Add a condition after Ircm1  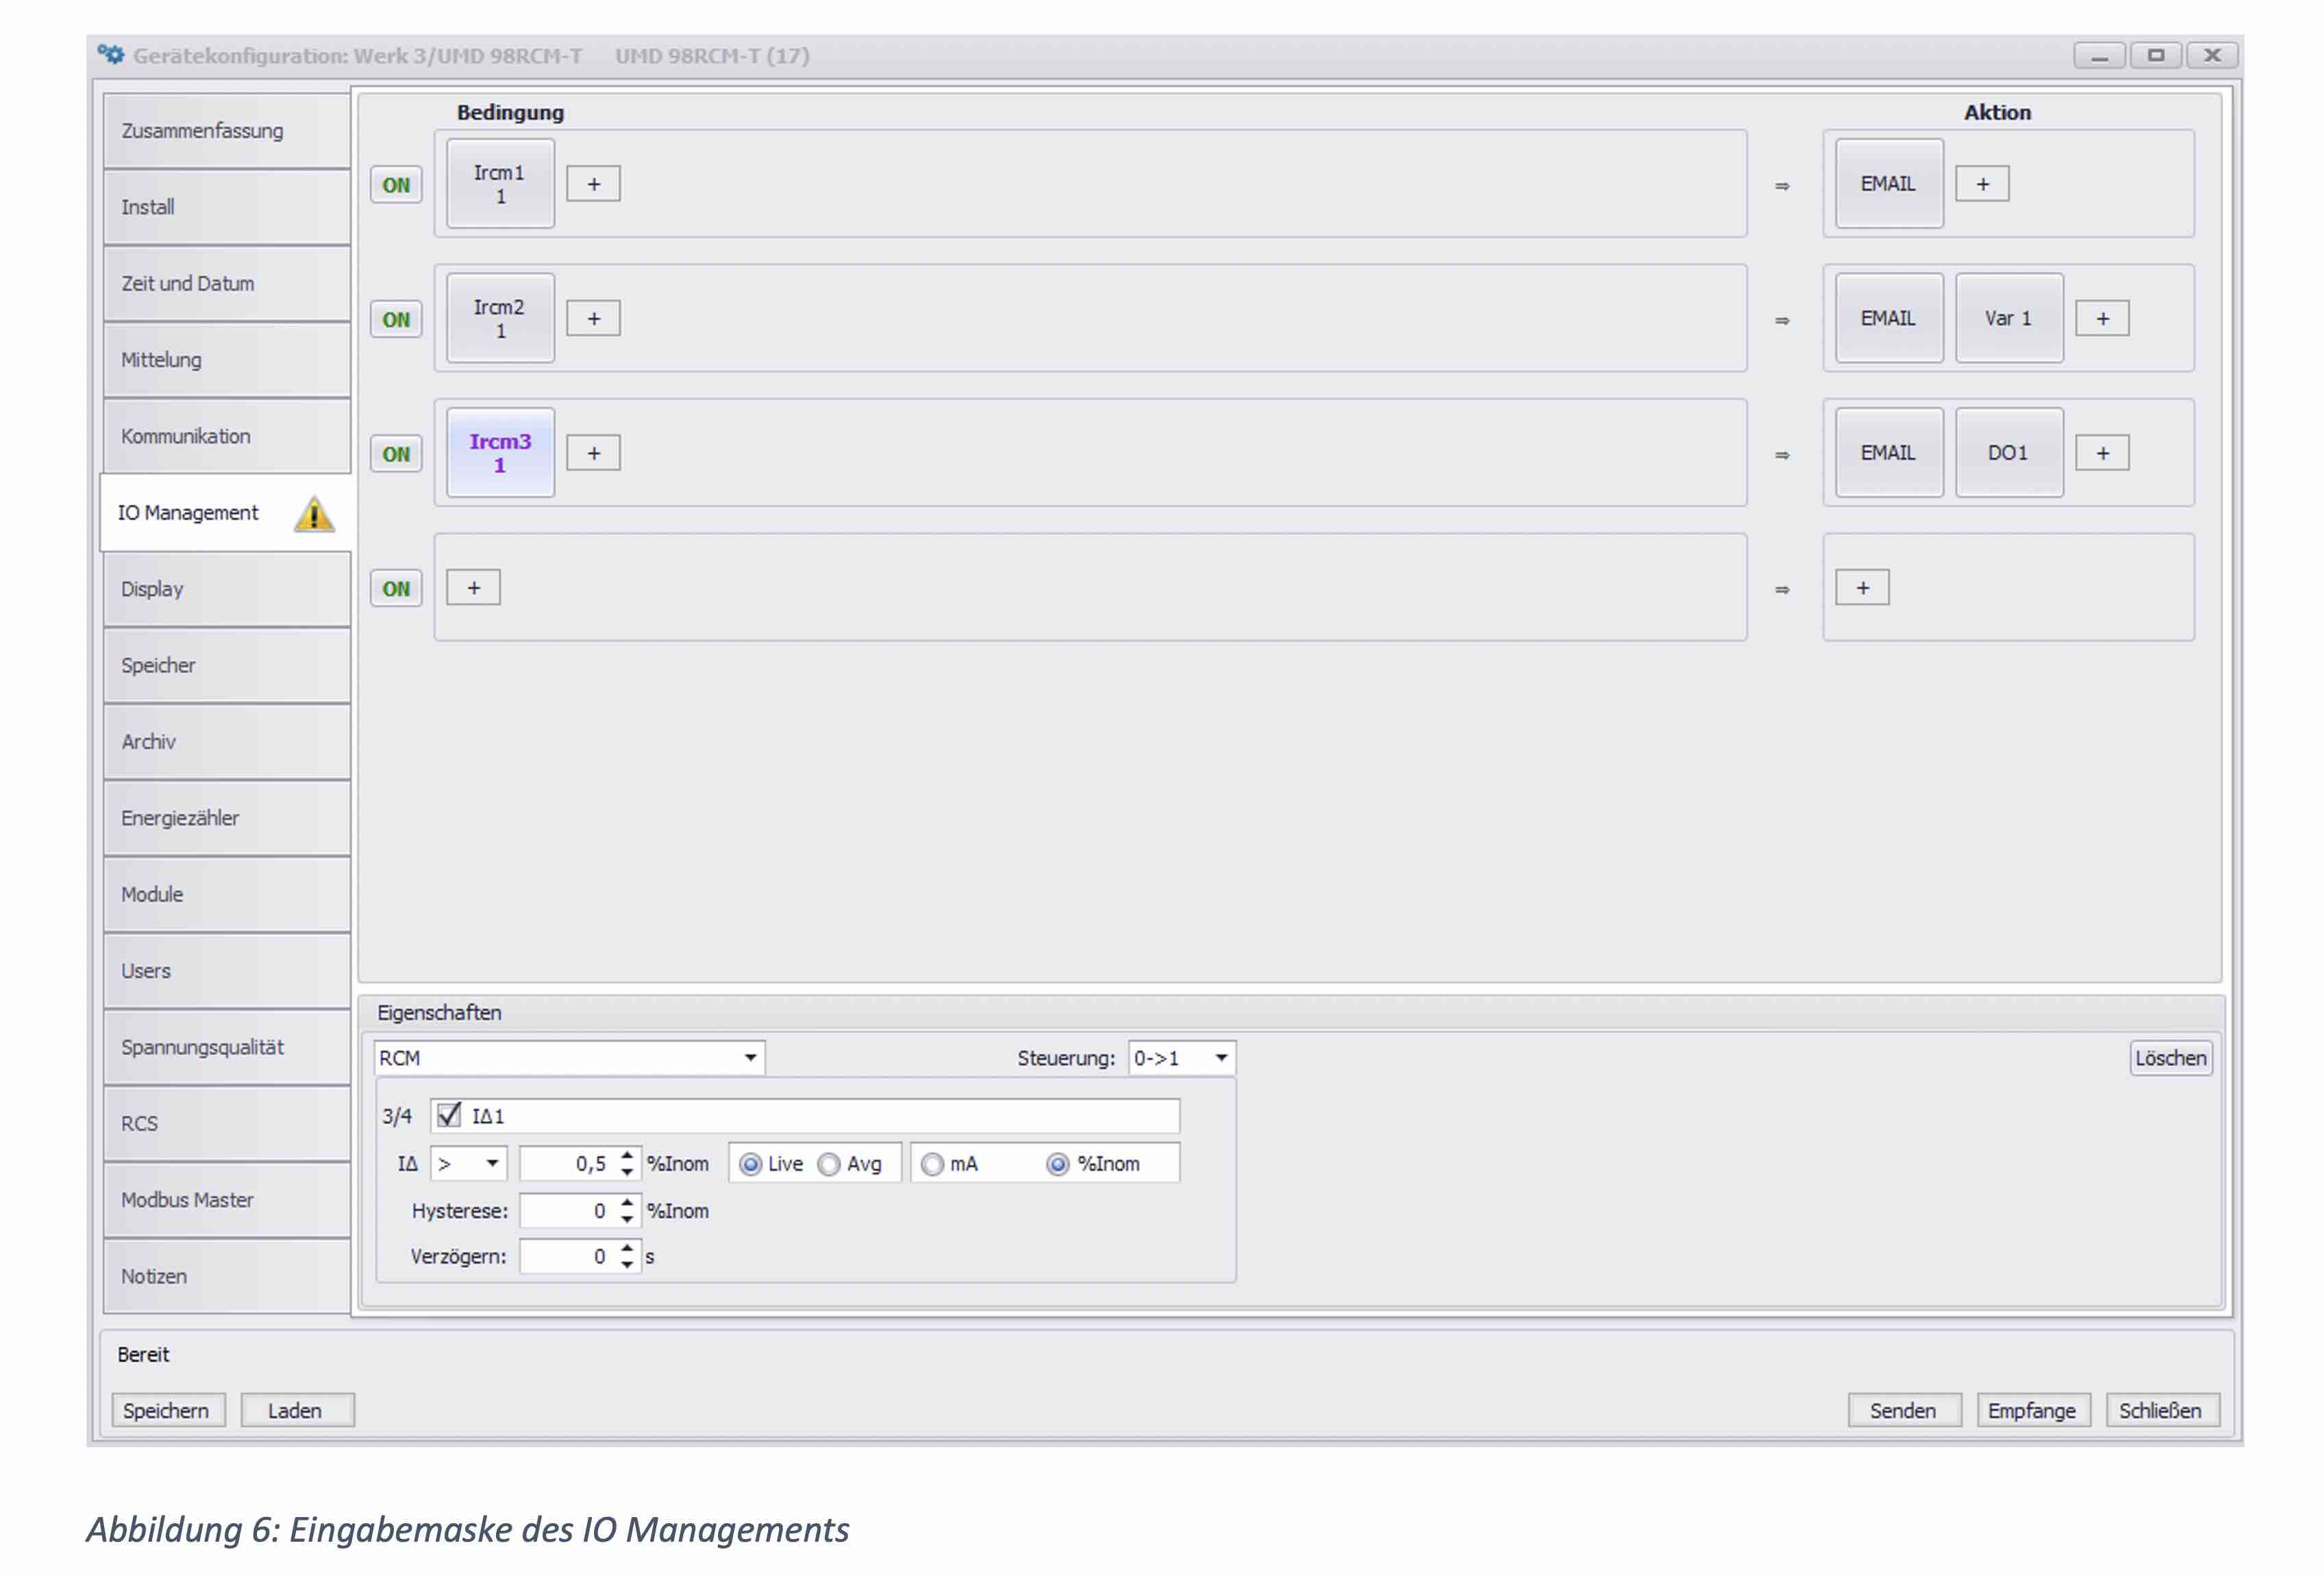coord(593,184)
